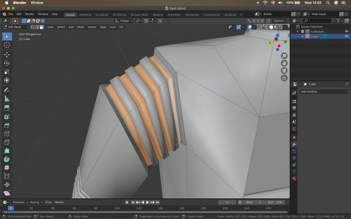351x219 pixels.
Task: Open the Mesh menu in viewport header
Action: pyautogui.click(x=81, y=27)
